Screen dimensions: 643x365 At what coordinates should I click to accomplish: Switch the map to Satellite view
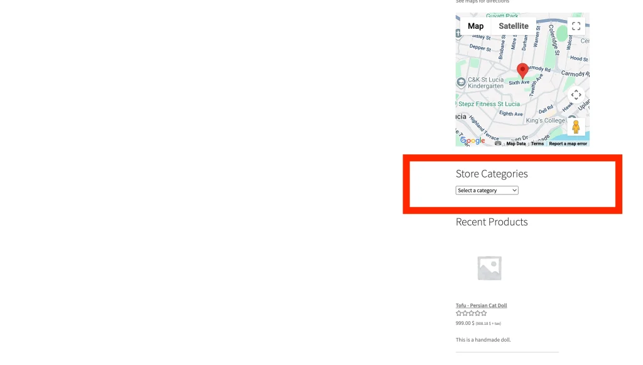click(513, 26)
